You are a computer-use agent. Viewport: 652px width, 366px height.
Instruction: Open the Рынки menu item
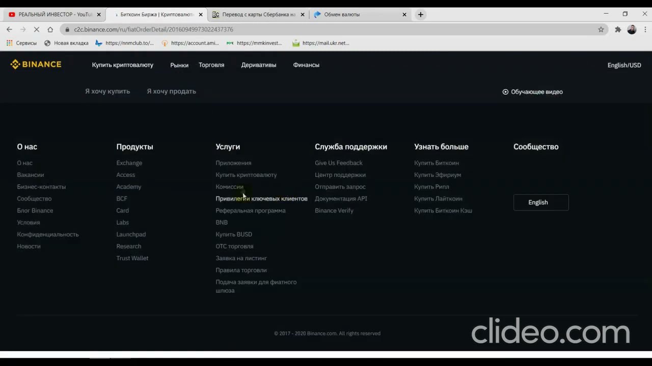[x=179, y=65]
